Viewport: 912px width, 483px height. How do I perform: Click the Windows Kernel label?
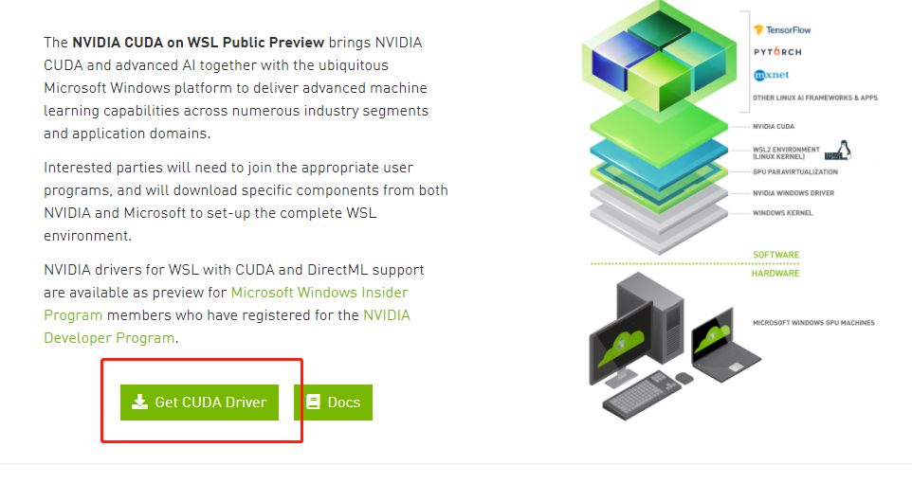point(782,213)
